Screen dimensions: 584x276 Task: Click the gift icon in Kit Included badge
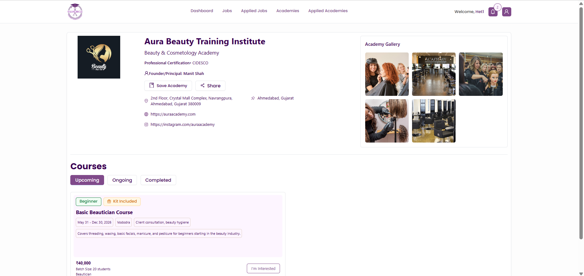[109, 201]
